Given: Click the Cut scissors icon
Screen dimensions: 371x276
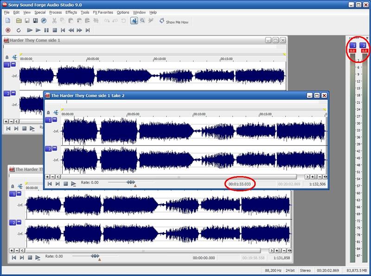Looking at the screenshot, I should [54, 21].
